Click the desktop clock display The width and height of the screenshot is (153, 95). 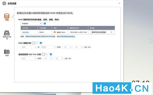[x=141, y=81]
